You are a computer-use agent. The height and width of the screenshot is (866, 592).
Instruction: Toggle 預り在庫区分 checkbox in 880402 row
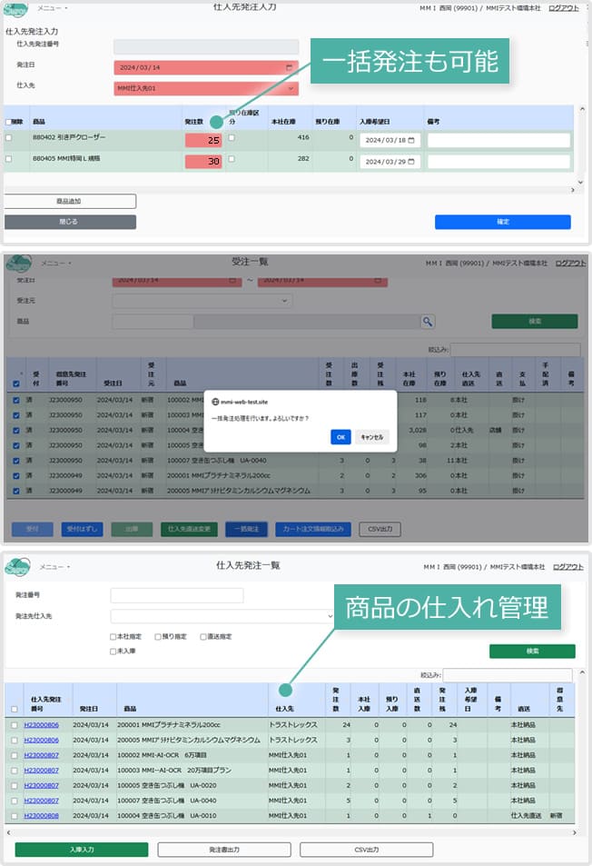pyautogui.click(x=232, y=137)
